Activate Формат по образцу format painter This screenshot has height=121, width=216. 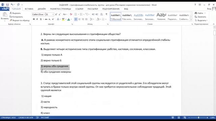click(x=20, y=20)
